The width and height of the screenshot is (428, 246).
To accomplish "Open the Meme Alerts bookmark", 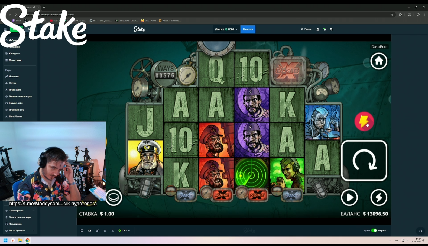I will (149, 21).
